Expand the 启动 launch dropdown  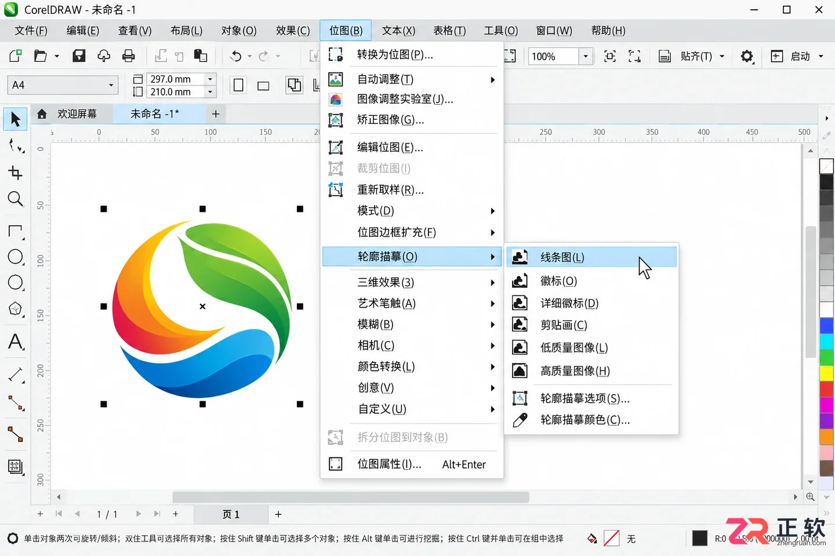click(821, 56)
